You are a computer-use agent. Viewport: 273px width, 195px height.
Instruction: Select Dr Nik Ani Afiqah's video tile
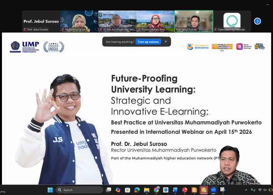coord(117,21)
